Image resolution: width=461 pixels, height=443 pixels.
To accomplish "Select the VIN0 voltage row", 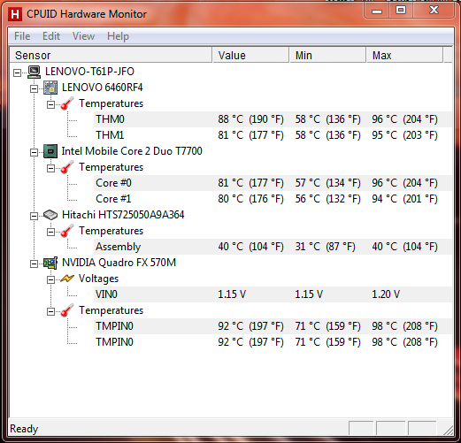I will point(273,294).
